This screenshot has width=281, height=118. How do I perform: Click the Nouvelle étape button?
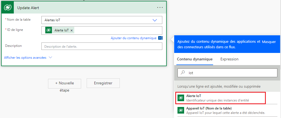coord(65,84)
